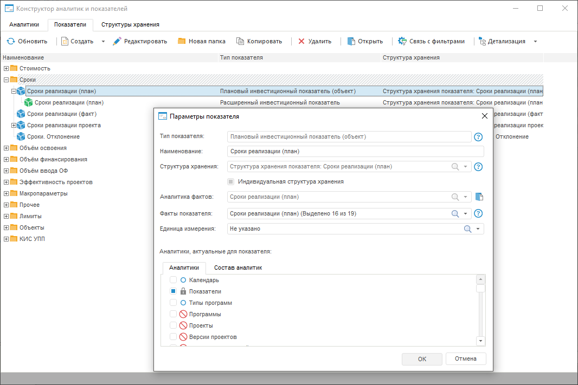
Task: Switch to Структуры хранения tab
Action: pyautogui.click(x=130, y=24)
